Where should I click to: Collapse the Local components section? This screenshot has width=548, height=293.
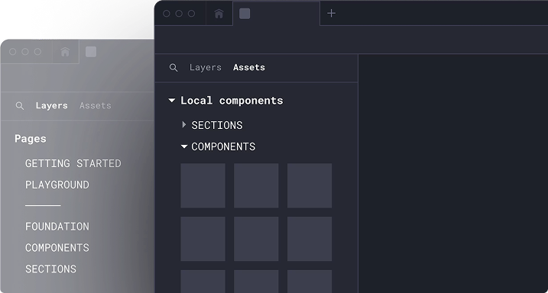click(x=172, y=101)
